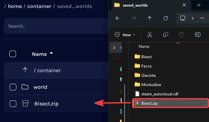The width and height of the screenshot is (209, 122).
Task: Check the Bisect.zip checkbox in panel
Action: pos(13,104)
